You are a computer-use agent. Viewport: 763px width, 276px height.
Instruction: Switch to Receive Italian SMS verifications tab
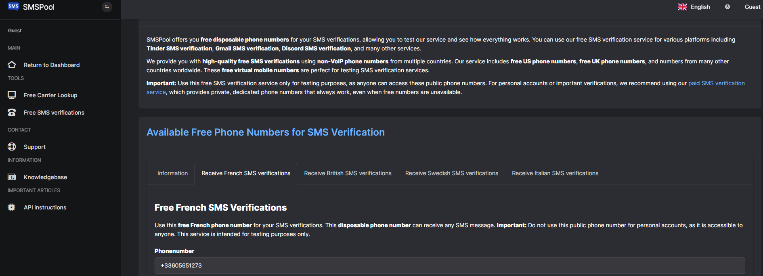coord(555,173)
